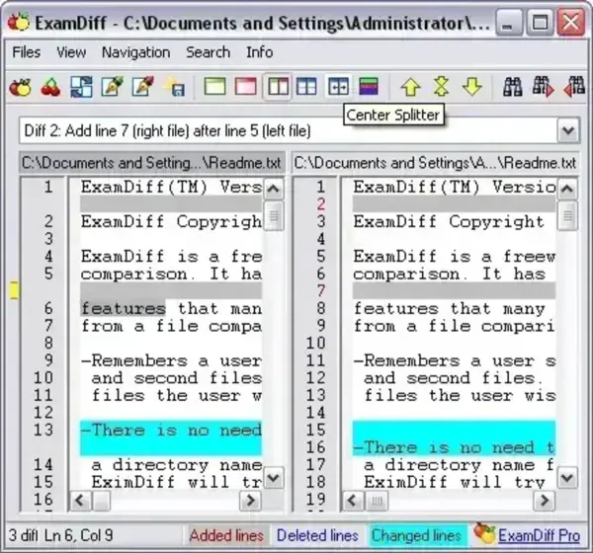Screen dimensions: 593x553
Task: Click the green and purple striped options icon
Action: click(369, 87)
